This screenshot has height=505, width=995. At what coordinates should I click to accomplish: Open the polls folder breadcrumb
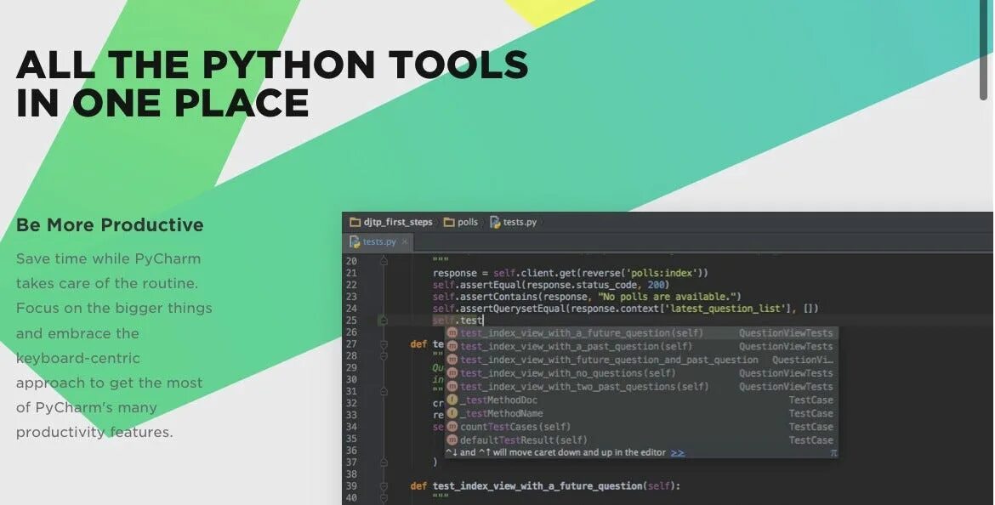[461, 222]
